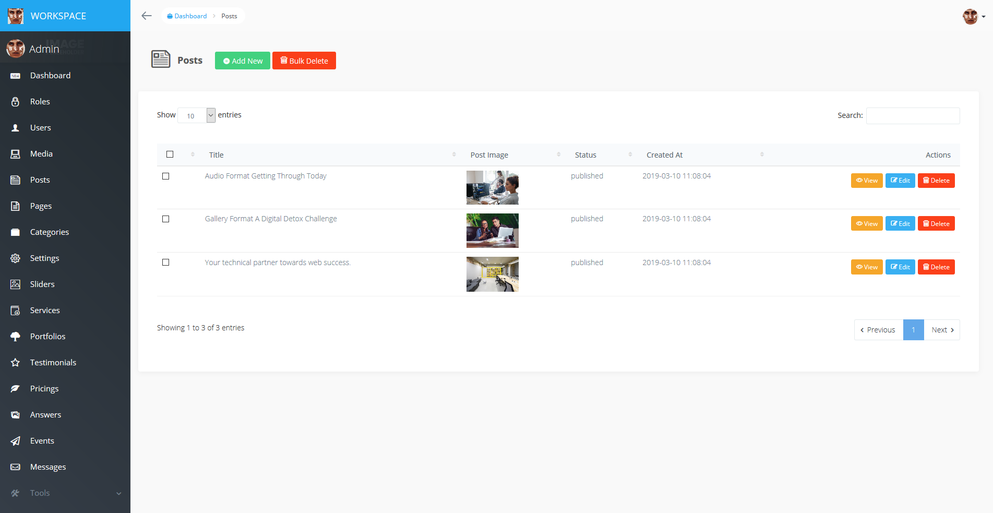Open the profile avatar dropdown in top right
993x513 pixels.
[970, 16]
